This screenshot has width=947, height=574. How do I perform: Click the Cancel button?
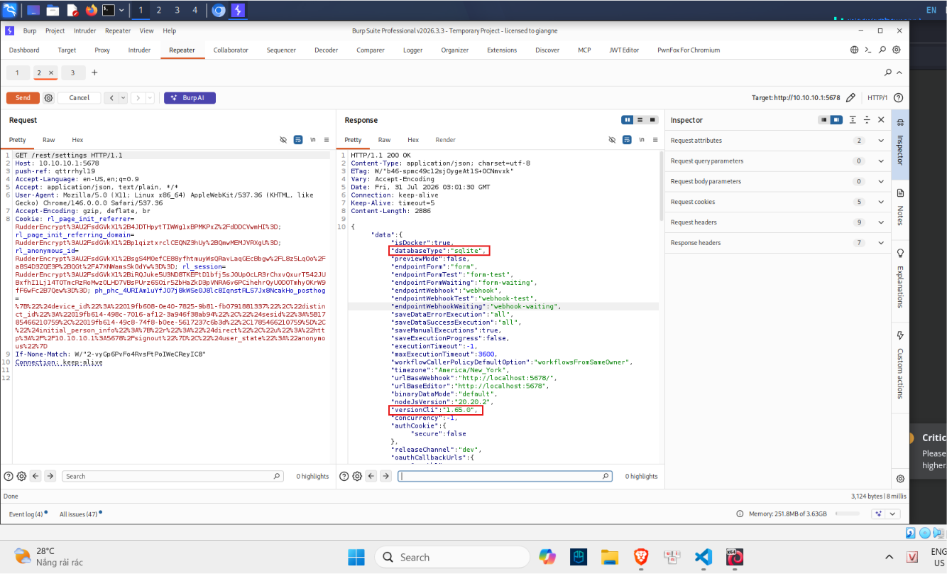(x=80, y=98)
